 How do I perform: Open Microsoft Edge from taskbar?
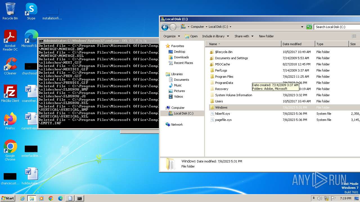click(60, 198)
